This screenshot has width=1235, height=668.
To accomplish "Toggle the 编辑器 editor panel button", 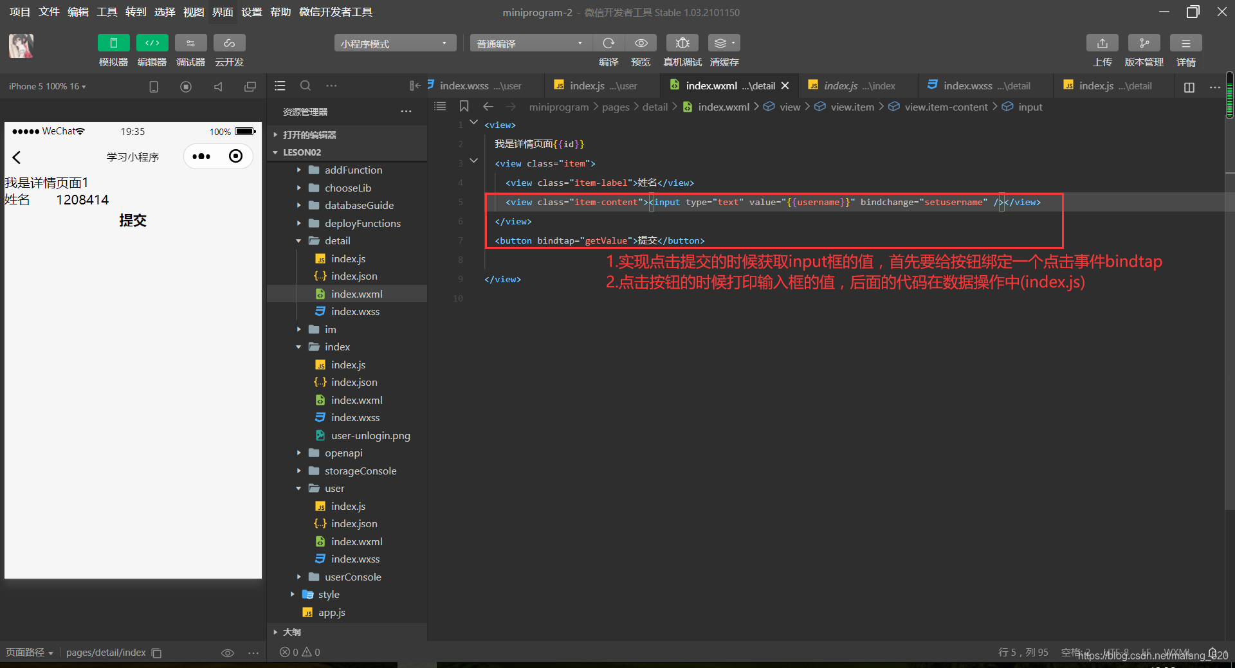I will pyautogui.click(x=152, y=43).
